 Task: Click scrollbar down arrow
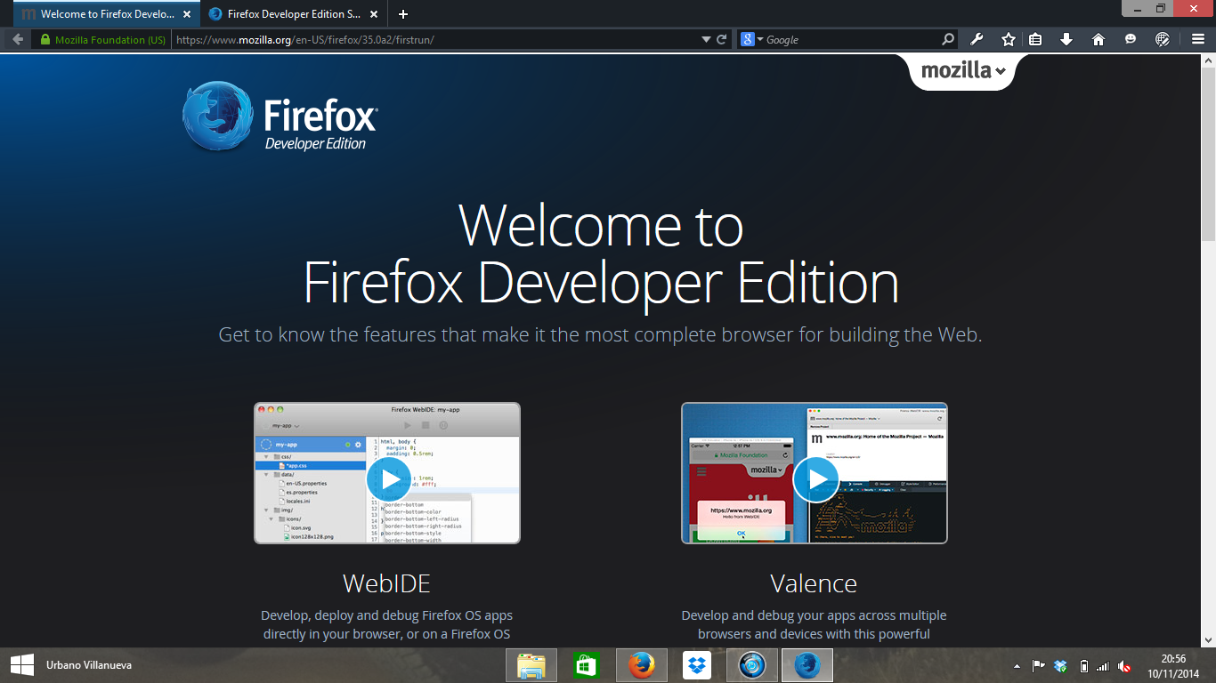click(x=1208, y=639)
